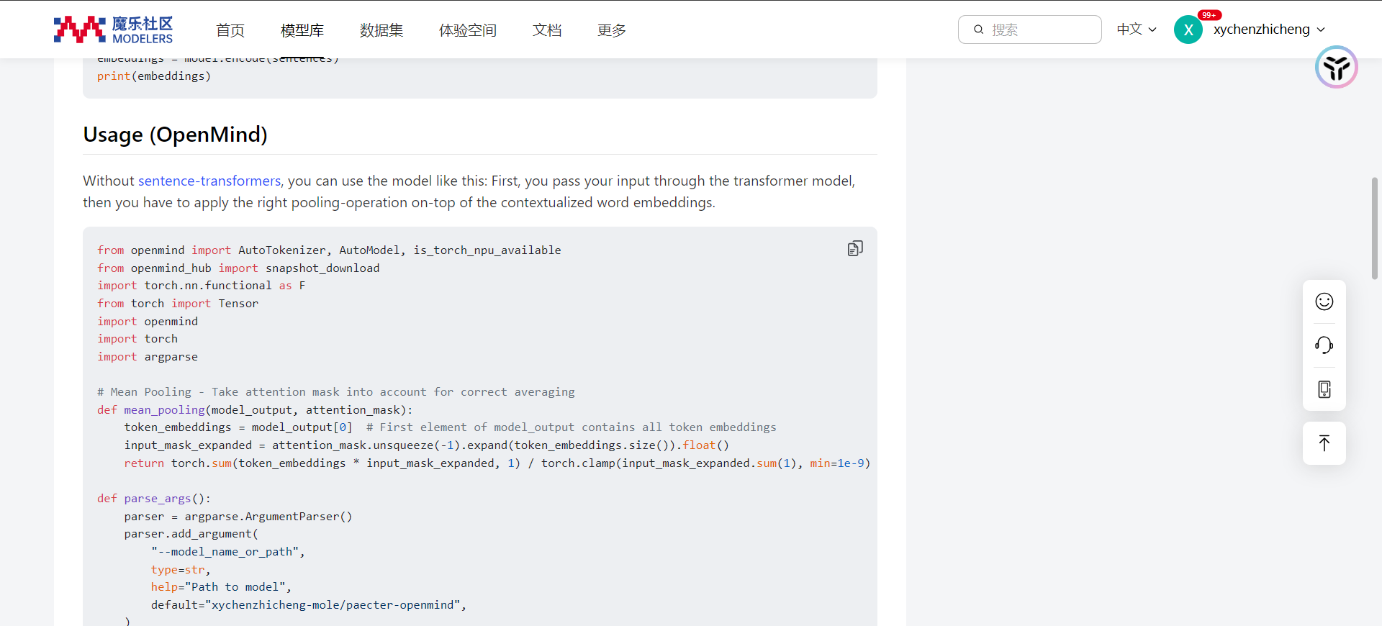
Task: Open the AI assistant floating icon
Action: tap(1337, 67)
